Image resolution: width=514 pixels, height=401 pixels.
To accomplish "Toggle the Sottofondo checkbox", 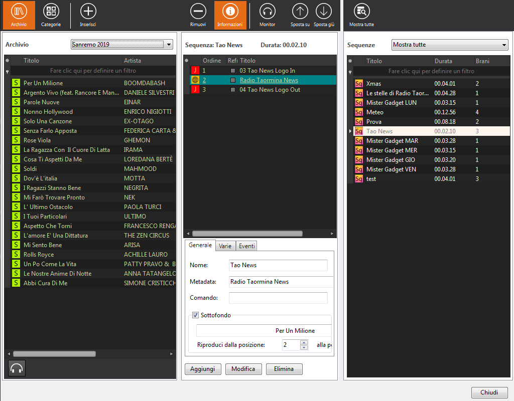I will coord(196,315).
